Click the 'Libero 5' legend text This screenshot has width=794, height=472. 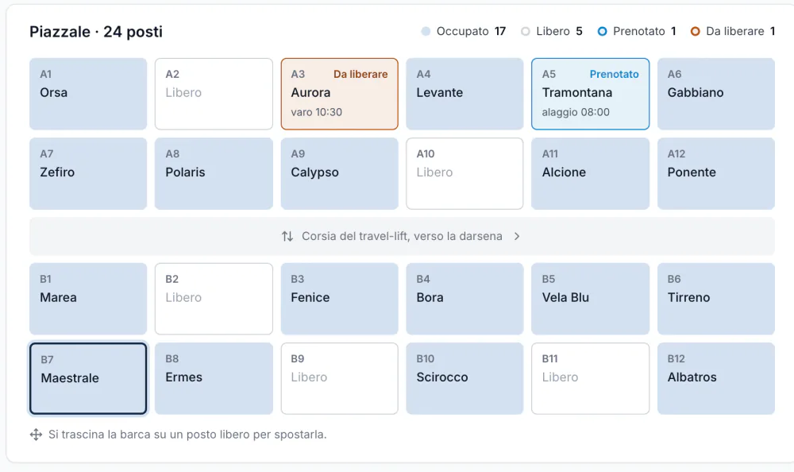(559, 32)
